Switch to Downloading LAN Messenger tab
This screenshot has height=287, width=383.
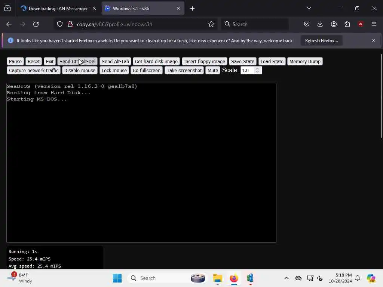tap(58, 8)
